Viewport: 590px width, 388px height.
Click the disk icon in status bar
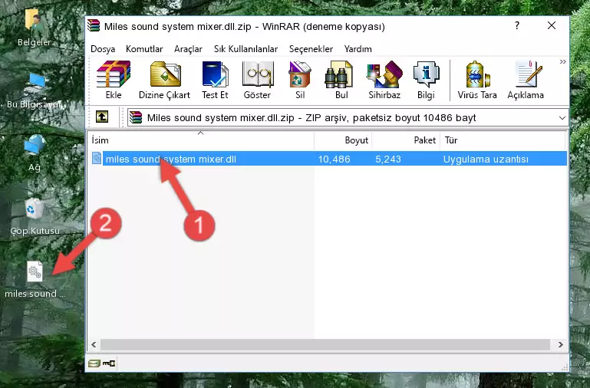(94, 363)
